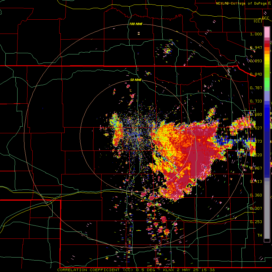Click the light pink top color bar segment
This screenshot has height=272, width=272.
[x=267, y=32]
